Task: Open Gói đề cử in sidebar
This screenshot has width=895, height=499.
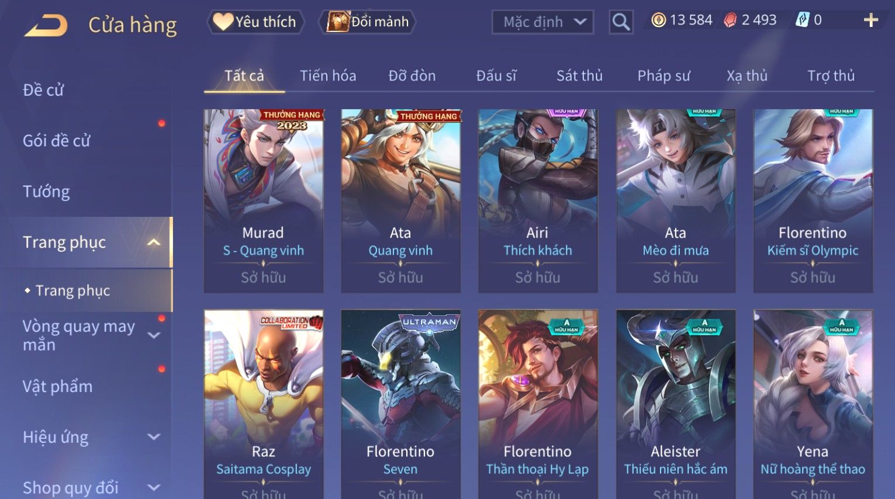Action: 57,141
